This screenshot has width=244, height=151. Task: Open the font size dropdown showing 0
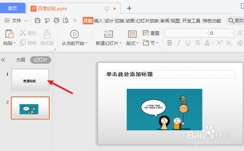(x=232, y=33)
